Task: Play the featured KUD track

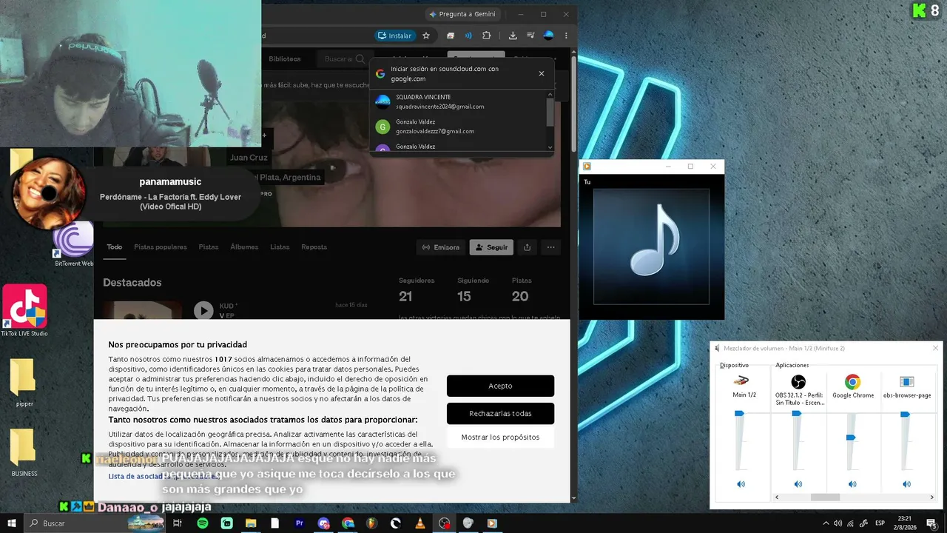Action: coord(203,311)
